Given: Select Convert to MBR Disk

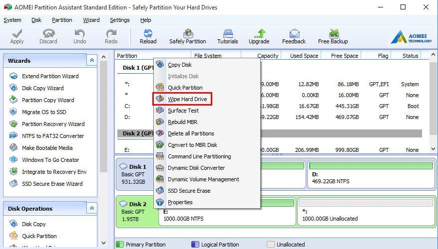Looking at the screenshot, I should pos(207,145).
